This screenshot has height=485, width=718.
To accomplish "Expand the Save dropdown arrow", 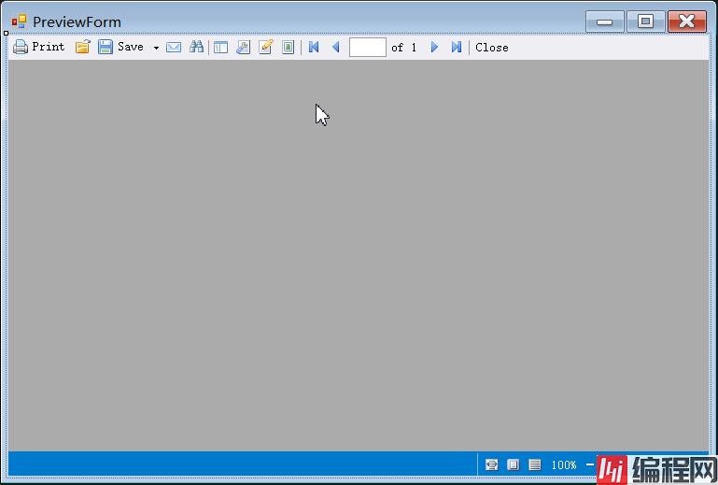I will [156, 48].
